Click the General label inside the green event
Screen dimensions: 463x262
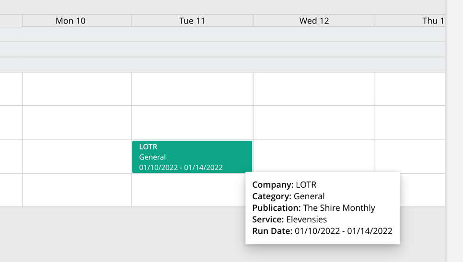point(152,157)
